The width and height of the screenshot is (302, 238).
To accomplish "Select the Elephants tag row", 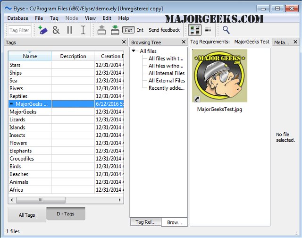I will tap(66, 151).
